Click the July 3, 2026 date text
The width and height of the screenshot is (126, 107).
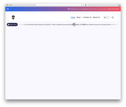coord(81,25)
